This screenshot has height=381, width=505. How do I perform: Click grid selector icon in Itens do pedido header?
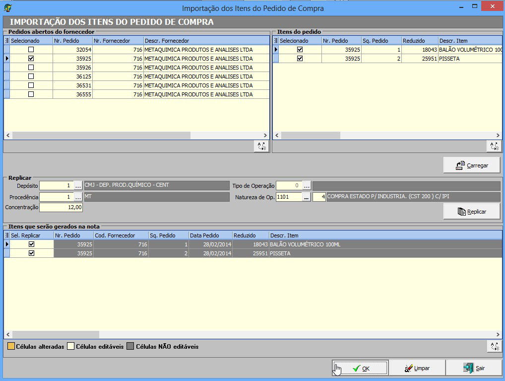(x=276, y=41)
